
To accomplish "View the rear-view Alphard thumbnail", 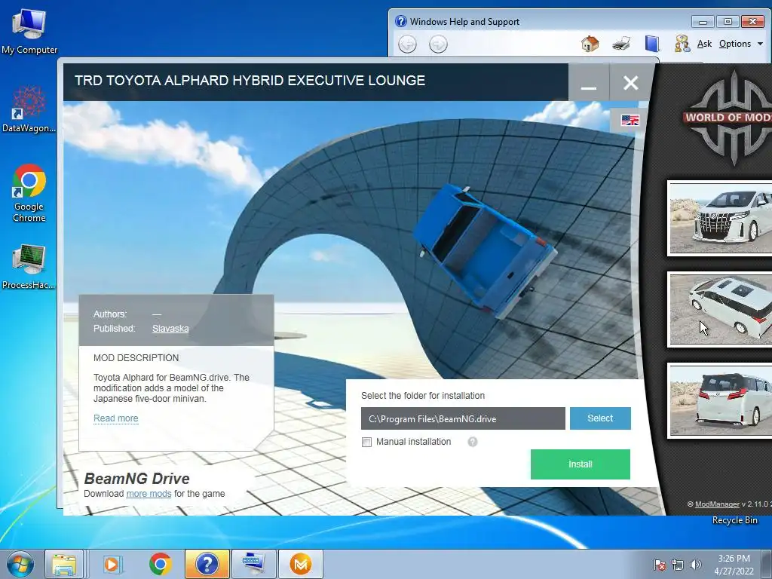I will [720, 400].
